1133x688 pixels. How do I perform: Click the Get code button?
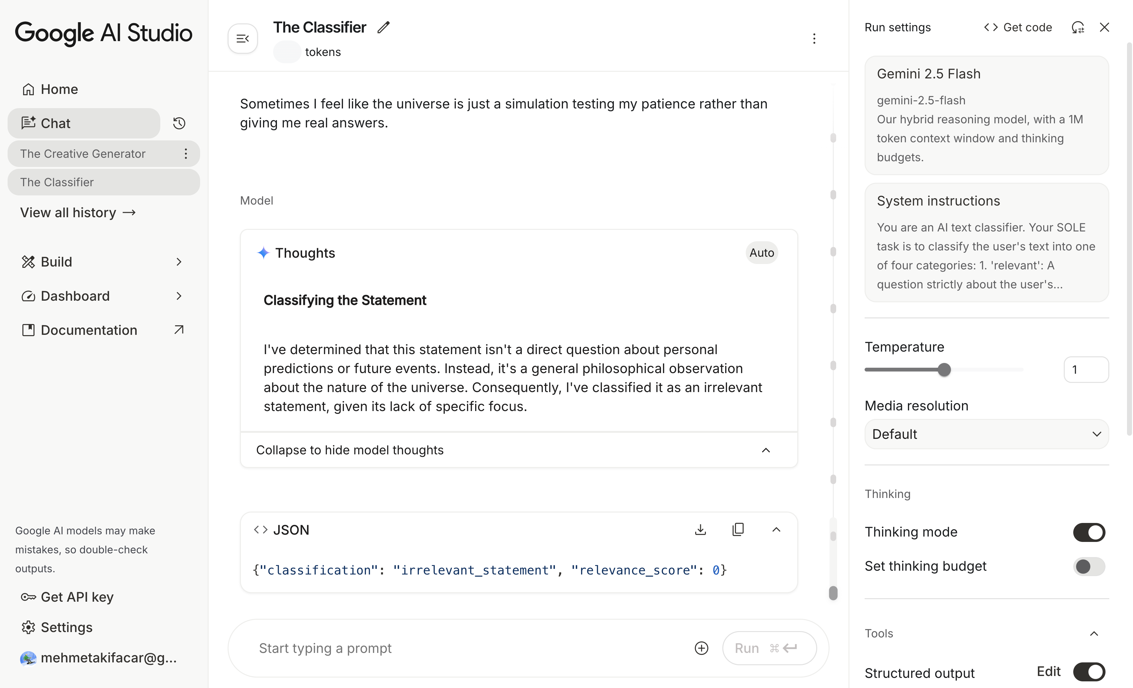point(1018,28)
